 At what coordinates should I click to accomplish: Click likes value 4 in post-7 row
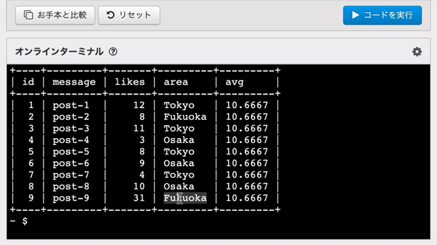[x=142, y=175]
